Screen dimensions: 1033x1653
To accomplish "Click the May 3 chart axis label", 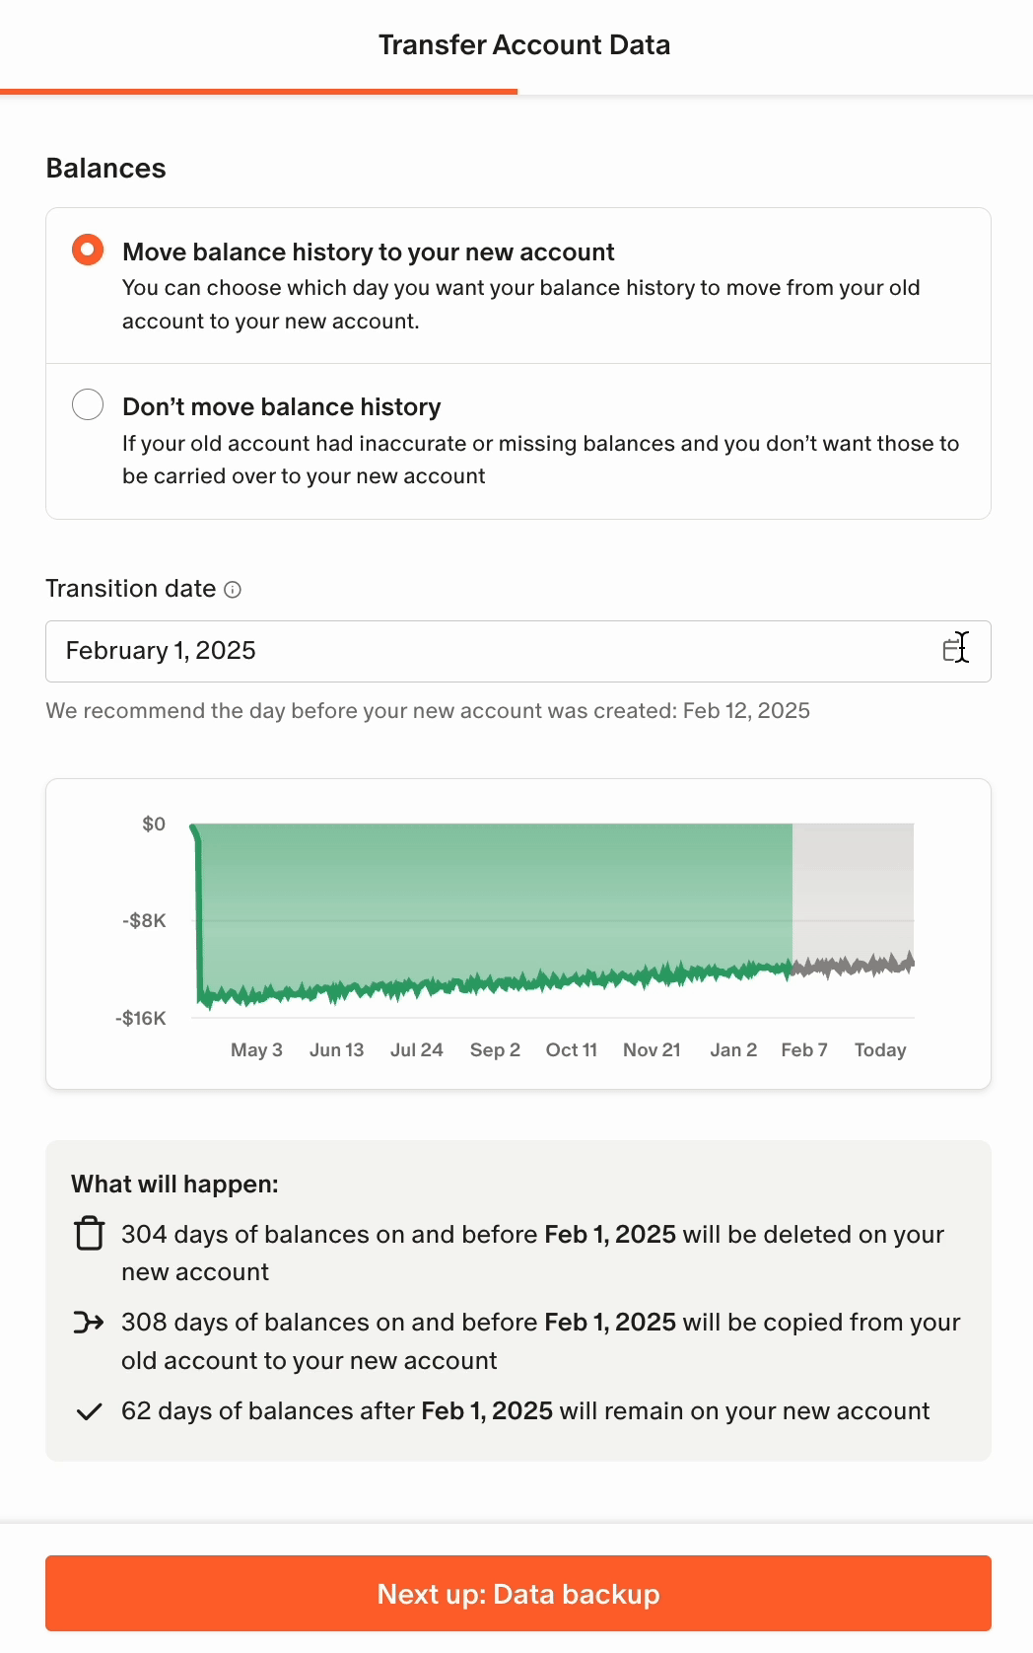I will pos(256,1050).
